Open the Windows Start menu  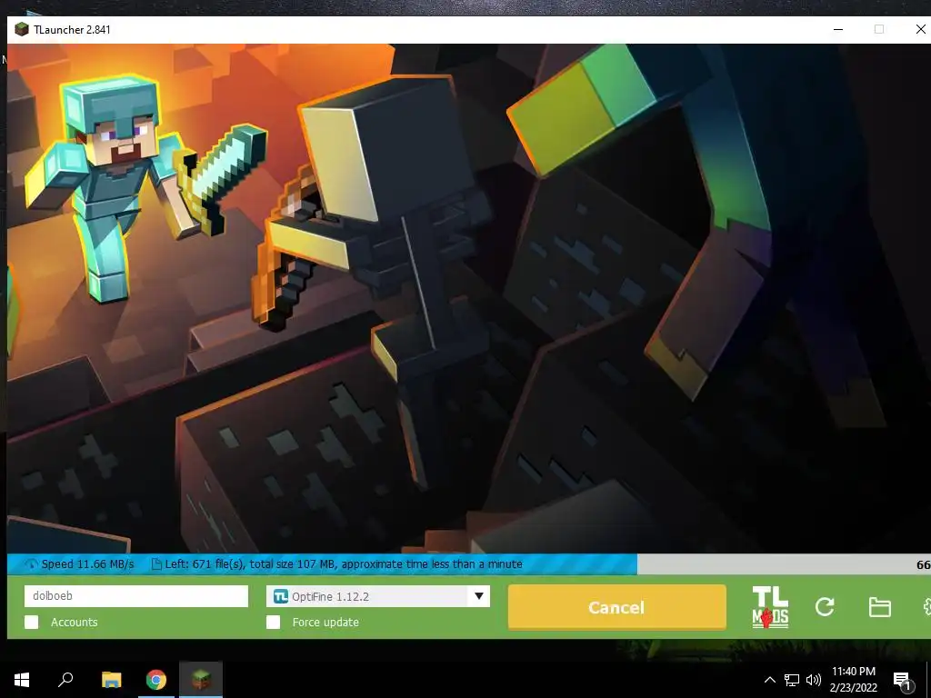point(22,680)
